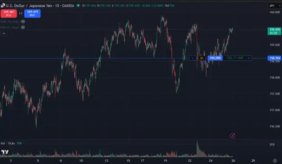The image size is (282, 164).
Task: Click date 8 on the time axis
Action: [x=61, y=160]
